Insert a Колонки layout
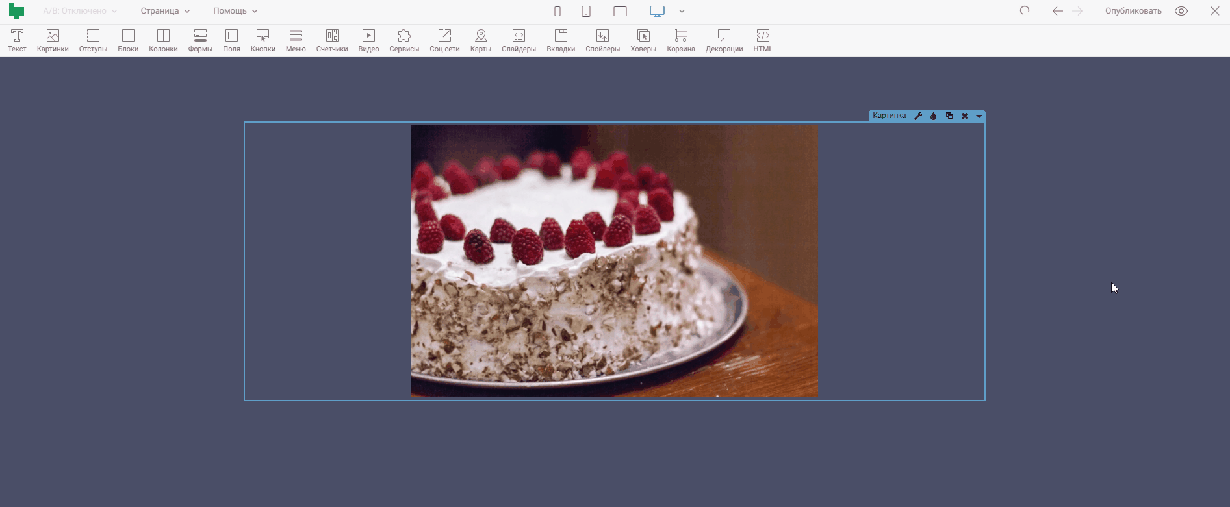 (163, 40)
